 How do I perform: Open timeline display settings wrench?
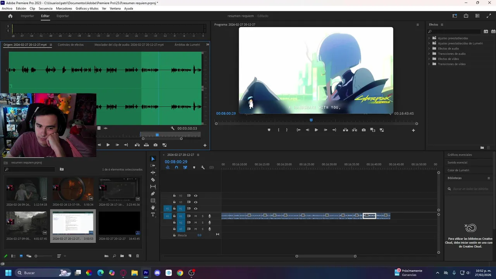(203, 167)
